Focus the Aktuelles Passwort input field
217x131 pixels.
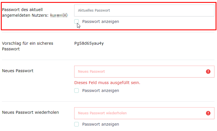(x=144, y=10)
